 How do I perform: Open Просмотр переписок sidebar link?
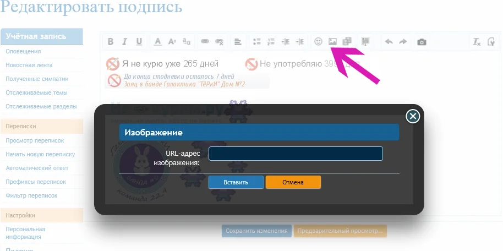point(35,140)
